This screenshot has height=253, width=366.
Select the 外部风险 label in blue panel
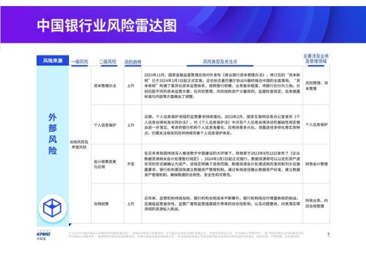coord(52,132)
